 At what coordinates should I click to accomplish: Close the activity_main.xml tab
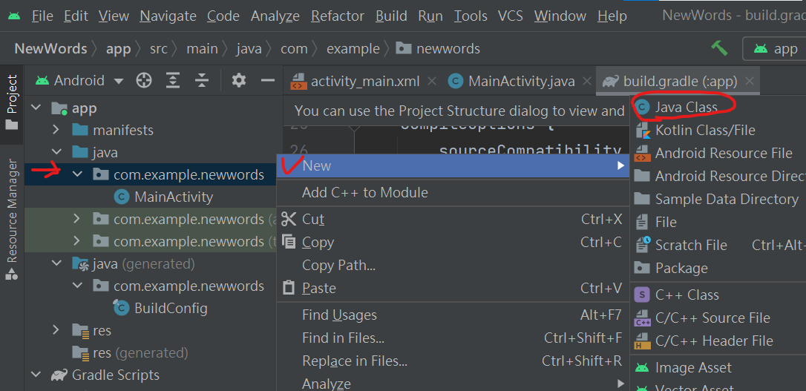coord(432,81)
